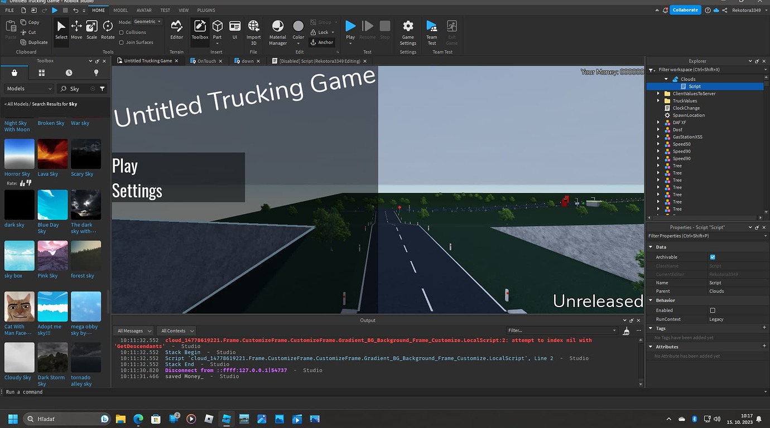Expand the ClientValuesToServer folder
Image resolution: width=770 pixels, height=428 pixels.
(x=658, y=94)
